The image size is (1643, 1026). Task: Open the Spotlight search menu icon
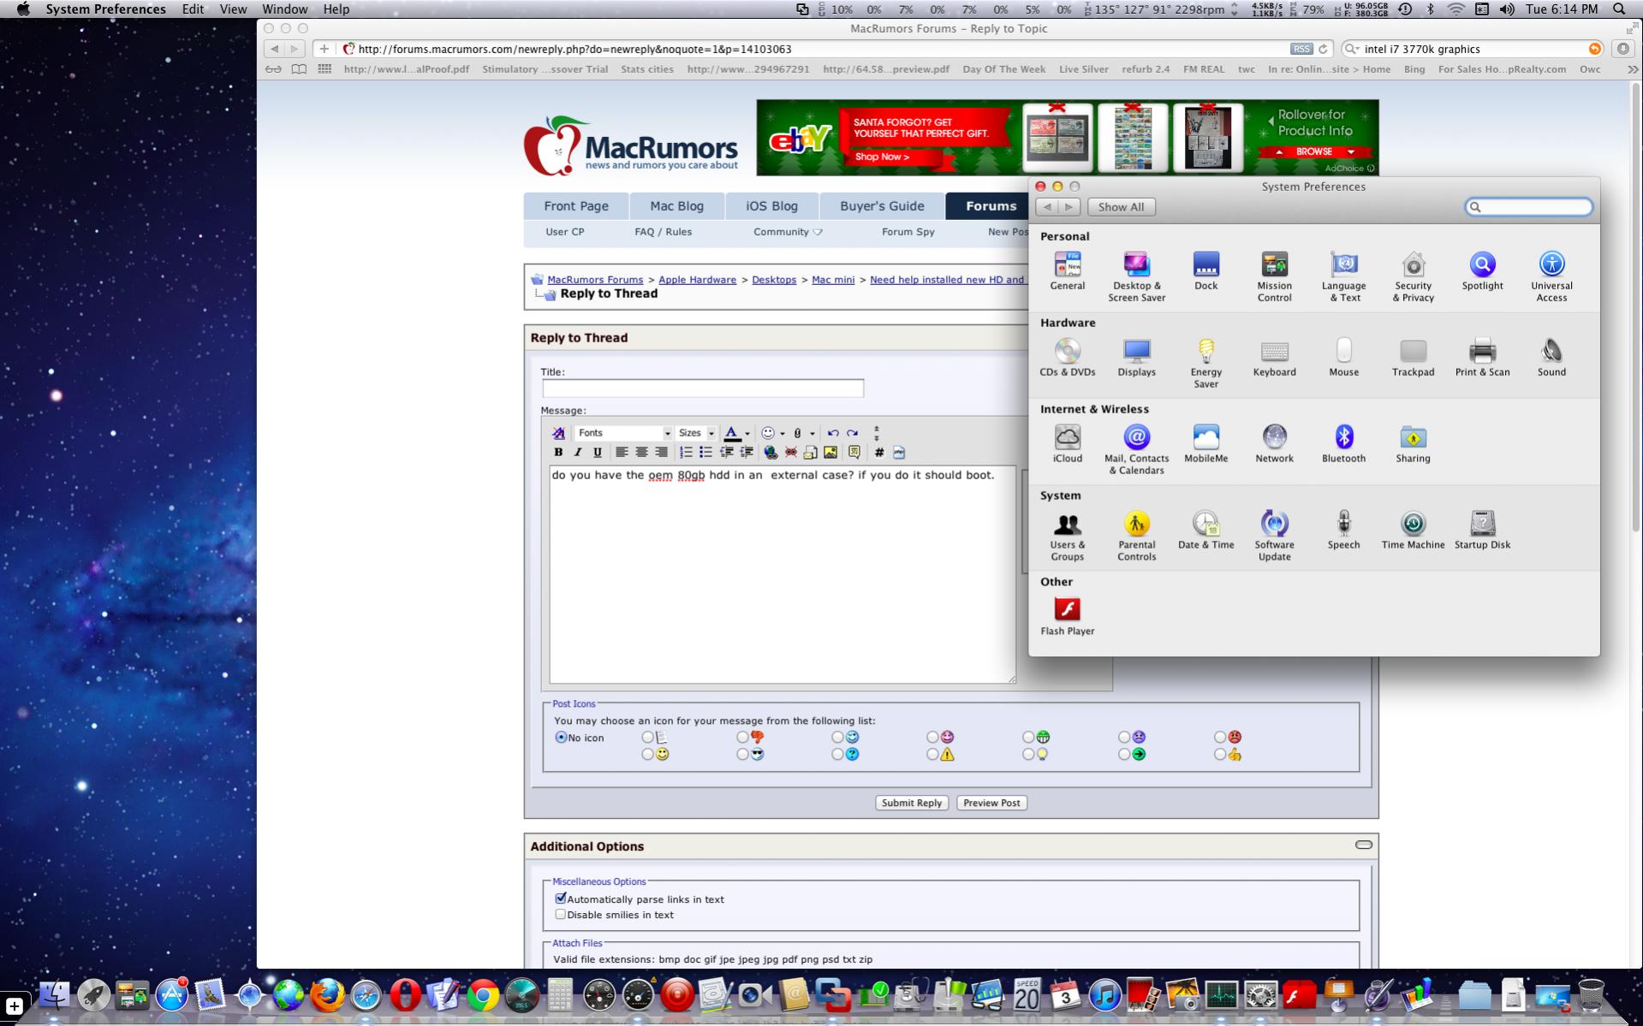point(1619,9)
